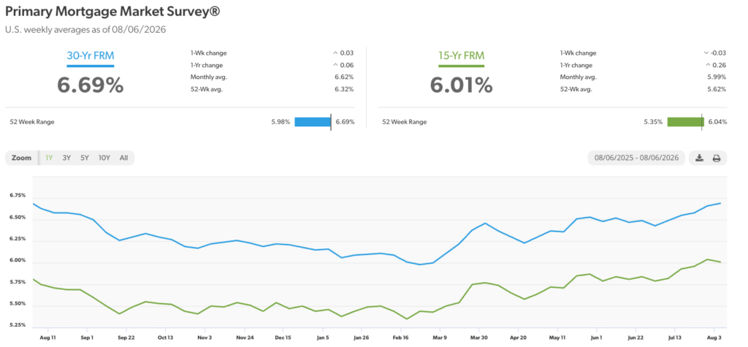This screenshot has height=347, width=748.
Task: Click the Sep 22 x-axis label
Action: 126,336
